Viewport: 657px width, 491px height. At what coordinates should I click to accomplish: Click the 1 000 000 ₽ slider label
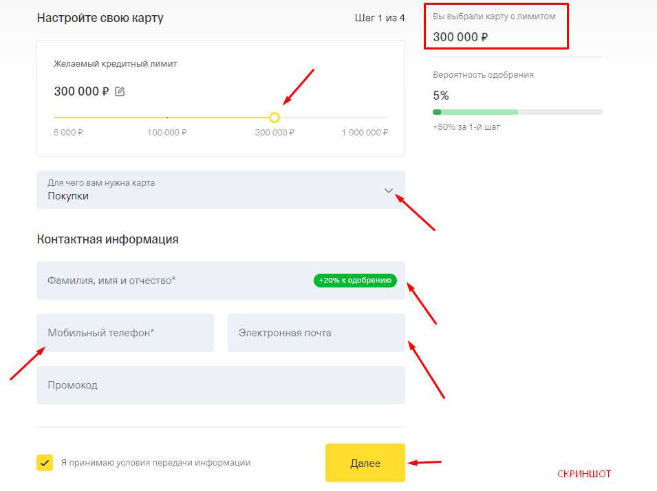(365, 133)
